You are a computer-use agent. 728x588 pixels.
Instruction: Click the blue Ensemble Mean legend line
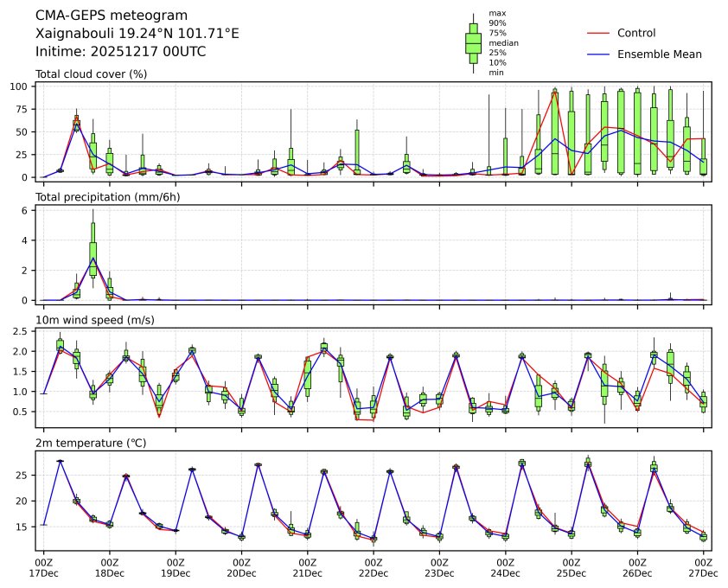click(598, 54)
